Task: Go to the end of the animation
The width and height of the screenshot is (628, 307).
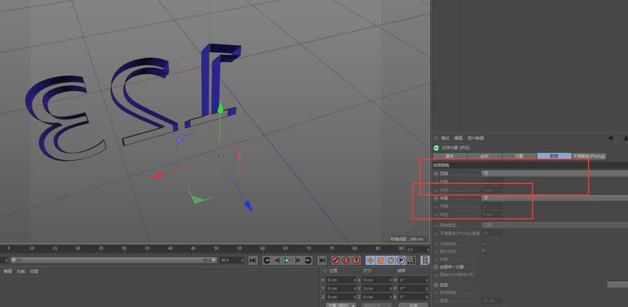Action: pyautogui.click(x=321, y=260)
